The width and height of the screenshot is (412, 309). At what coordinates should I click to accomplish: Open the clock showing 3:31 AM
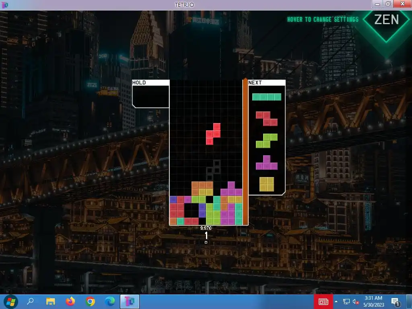point(374,302)
